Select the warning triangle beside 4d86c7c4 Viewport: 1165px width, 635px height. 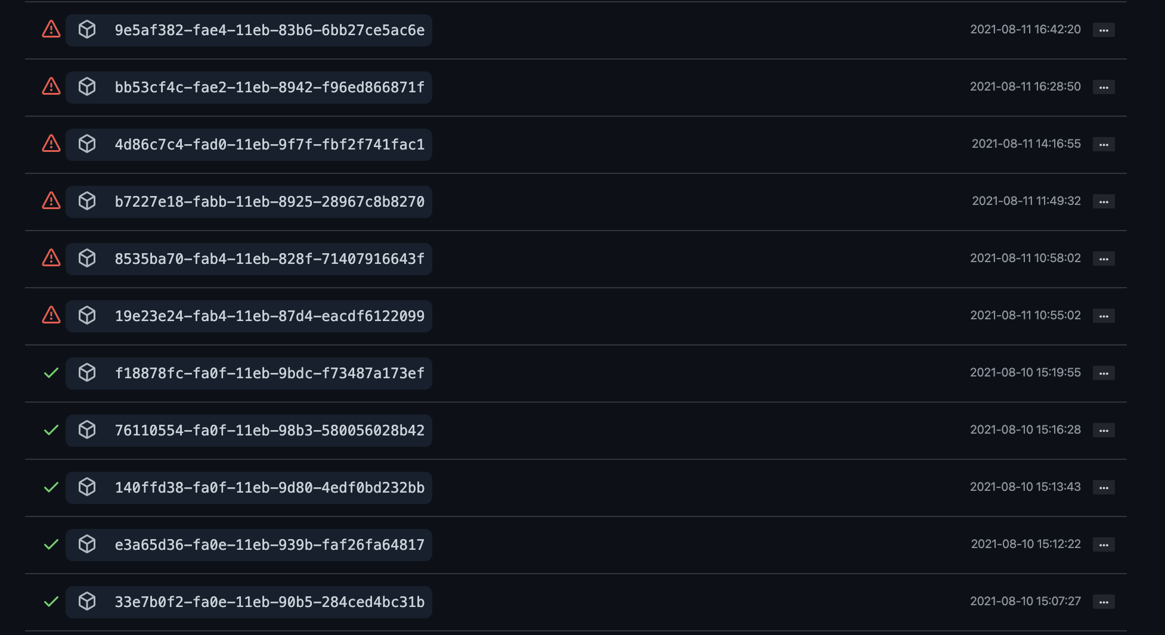[x=51, y=144]
